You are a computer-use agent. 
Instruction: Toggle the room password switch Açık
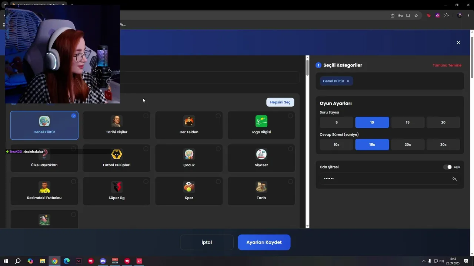coord(447,167)
